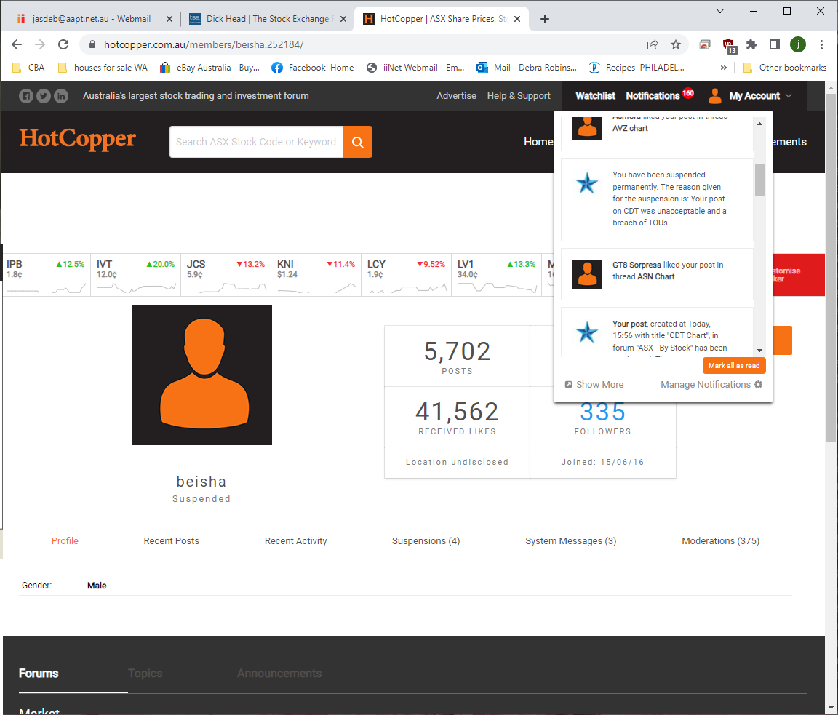838x715 pixels.
Task: Open HotCopper Facebook social icon
Action: (26, 96)
